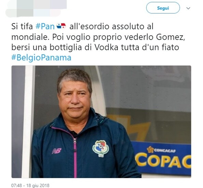Viewport: 203px width, 188px height.
Task: Open the attached photo of the coach
Action: (101, 122)
